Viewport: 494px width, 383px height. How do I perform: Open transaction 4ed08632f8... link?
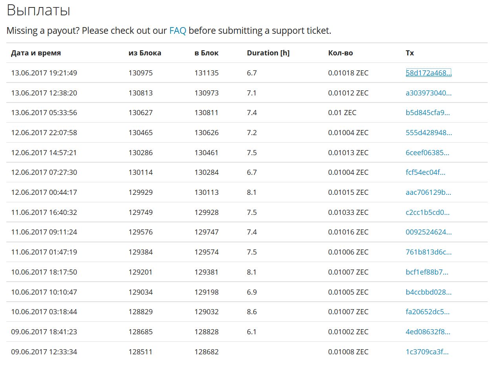coord(428,332)
